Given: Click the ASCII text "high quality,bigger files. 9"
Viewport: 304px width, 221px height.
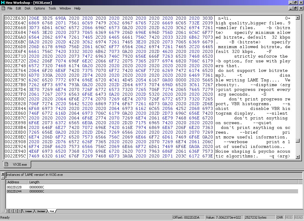Looking at the screenshot, I should (x=253, y=23).
